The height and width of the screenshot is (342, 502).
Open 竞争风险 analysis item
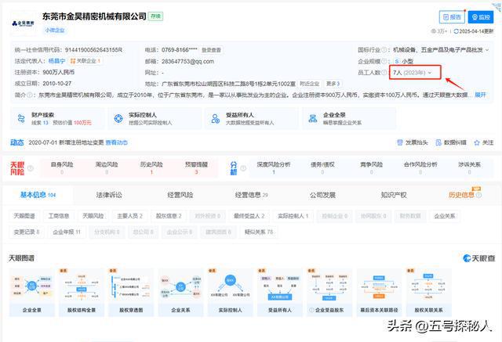pyautogui.click(x=371, y=168)
